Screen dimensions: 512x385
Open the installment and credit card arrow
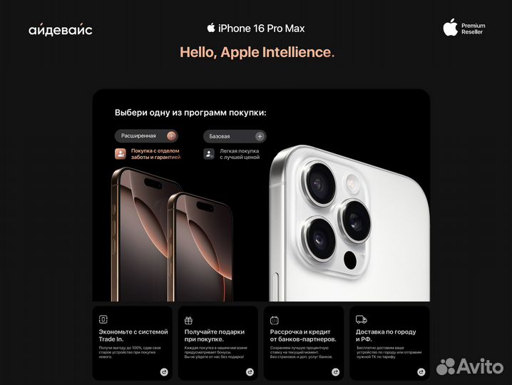pyautogui.click(x=335, y=371)
